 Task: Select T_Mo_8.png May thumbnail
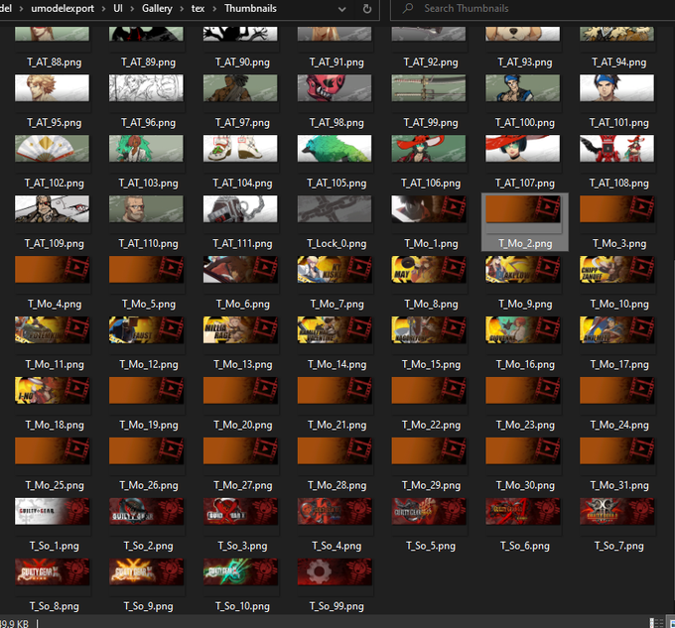pyautogui.click(x=429, y=270)
